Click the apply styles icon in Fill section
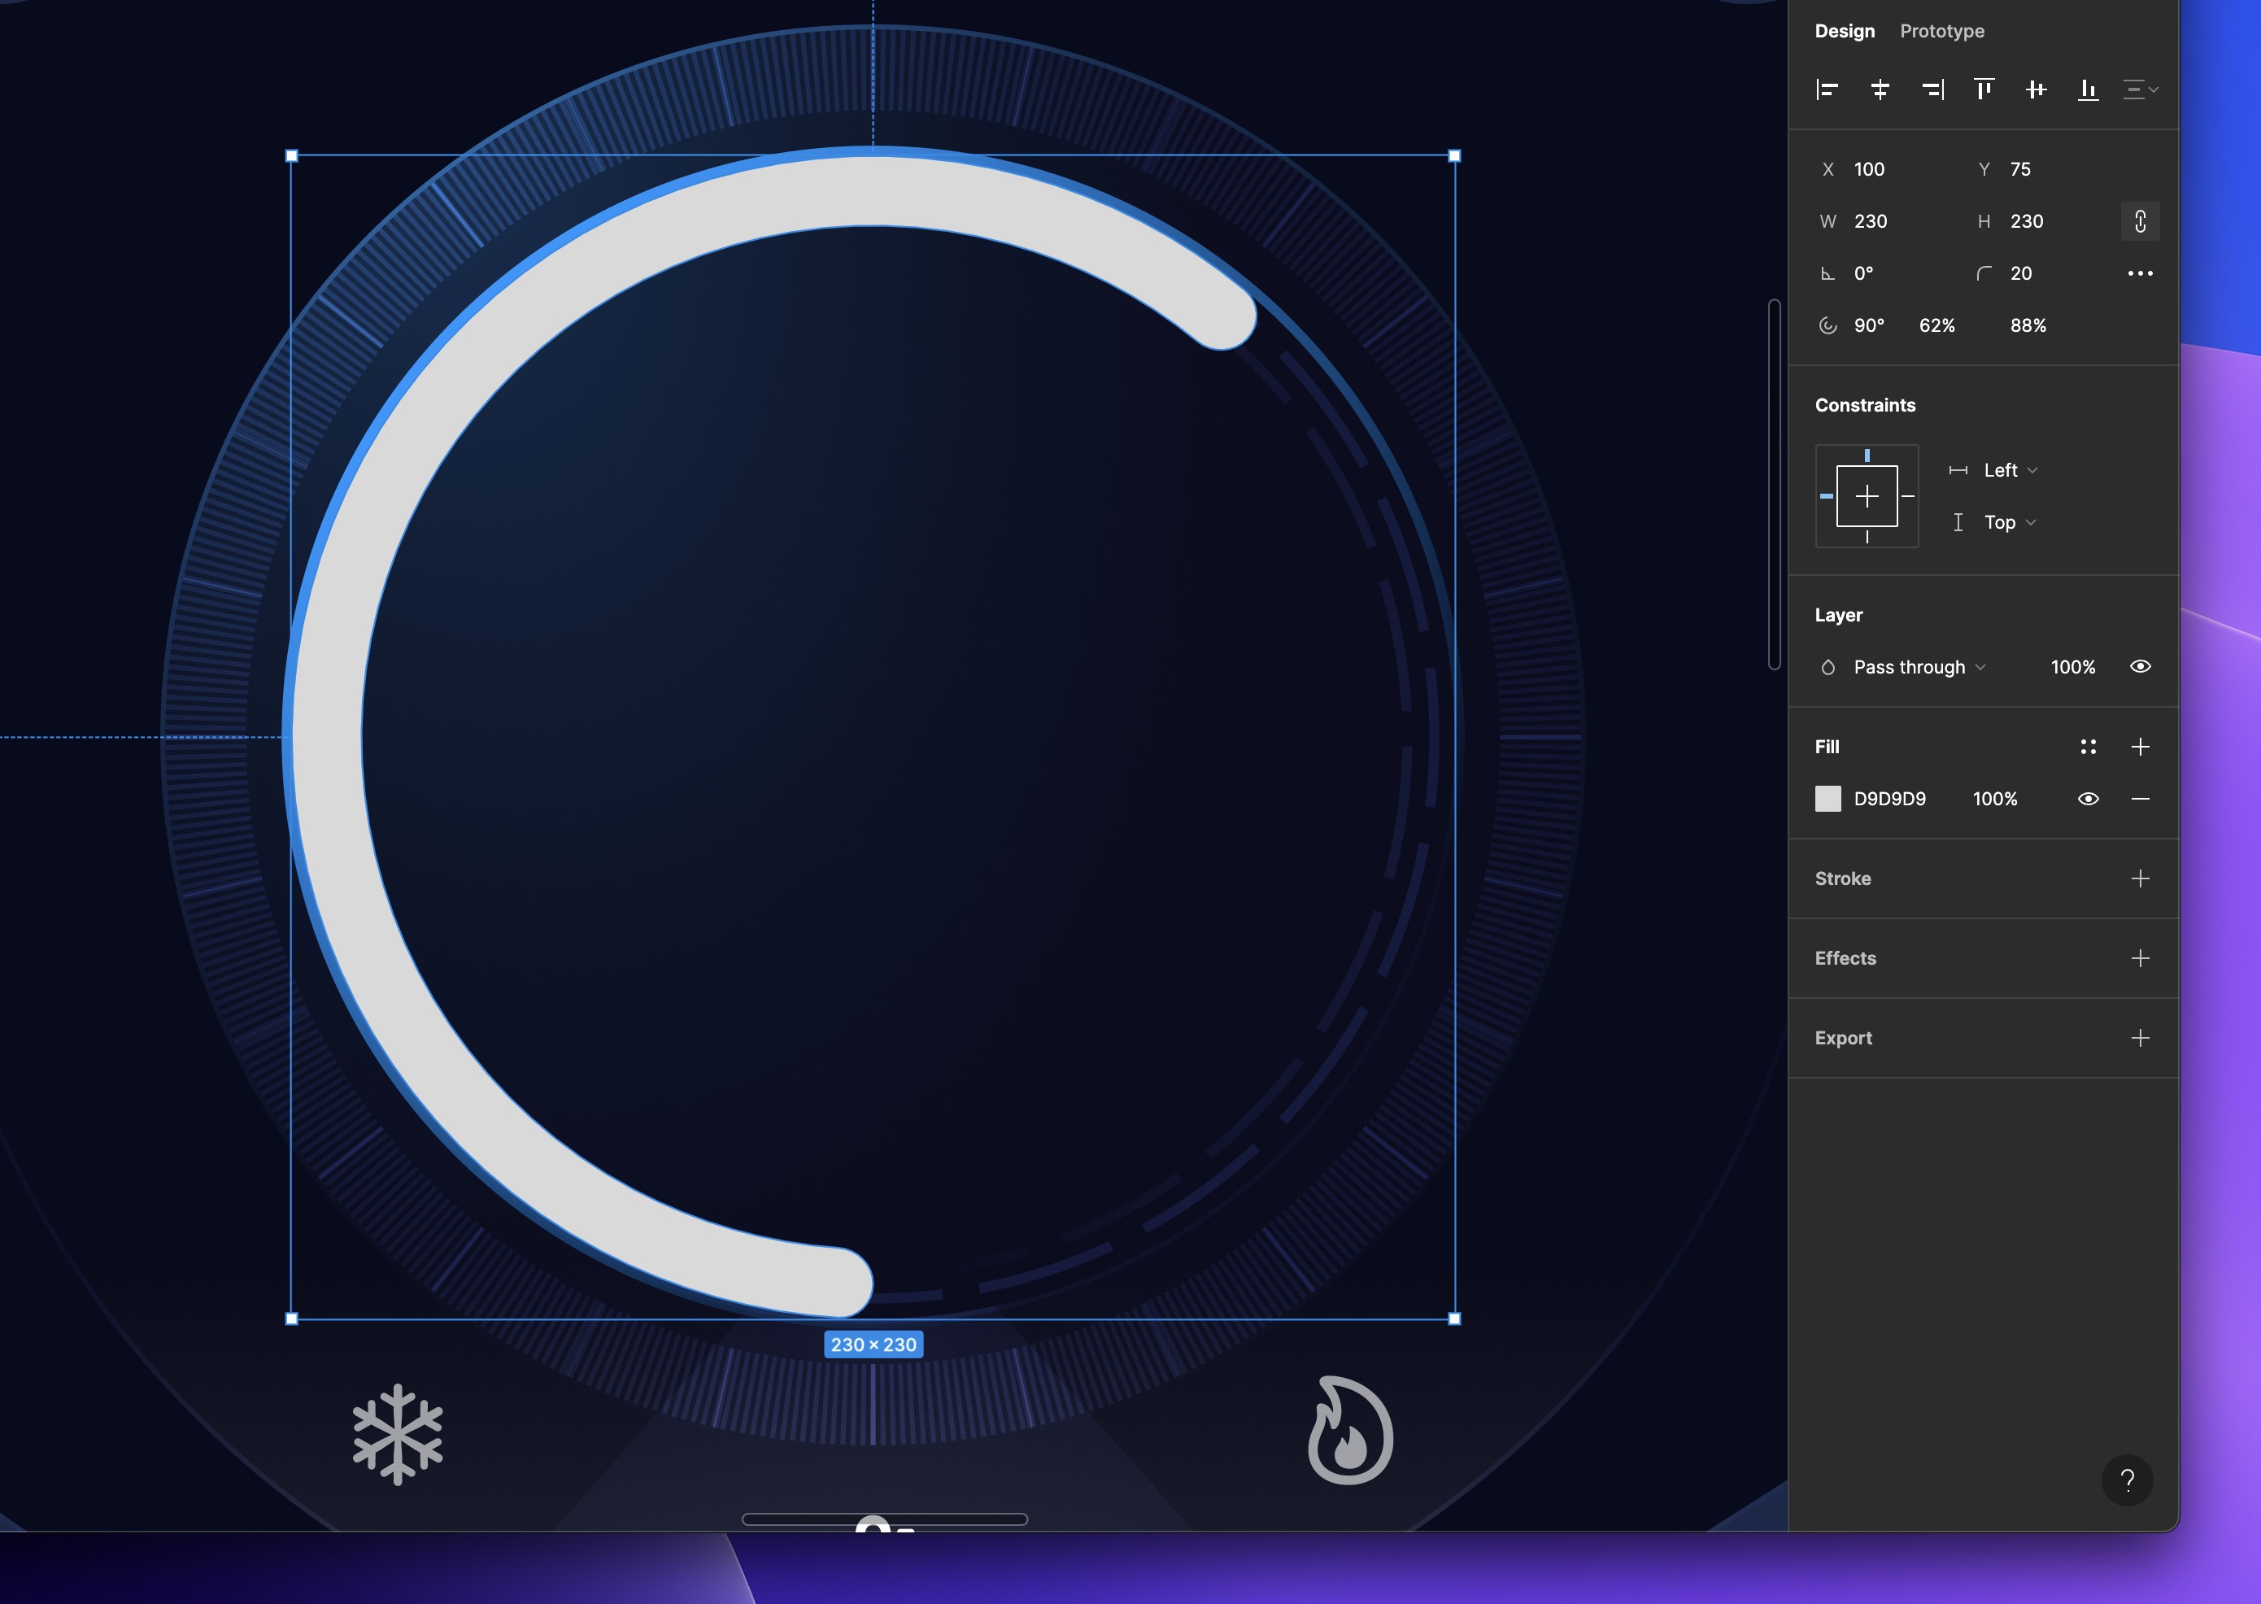The image size is (2261, 1604). coord(2089,747)
